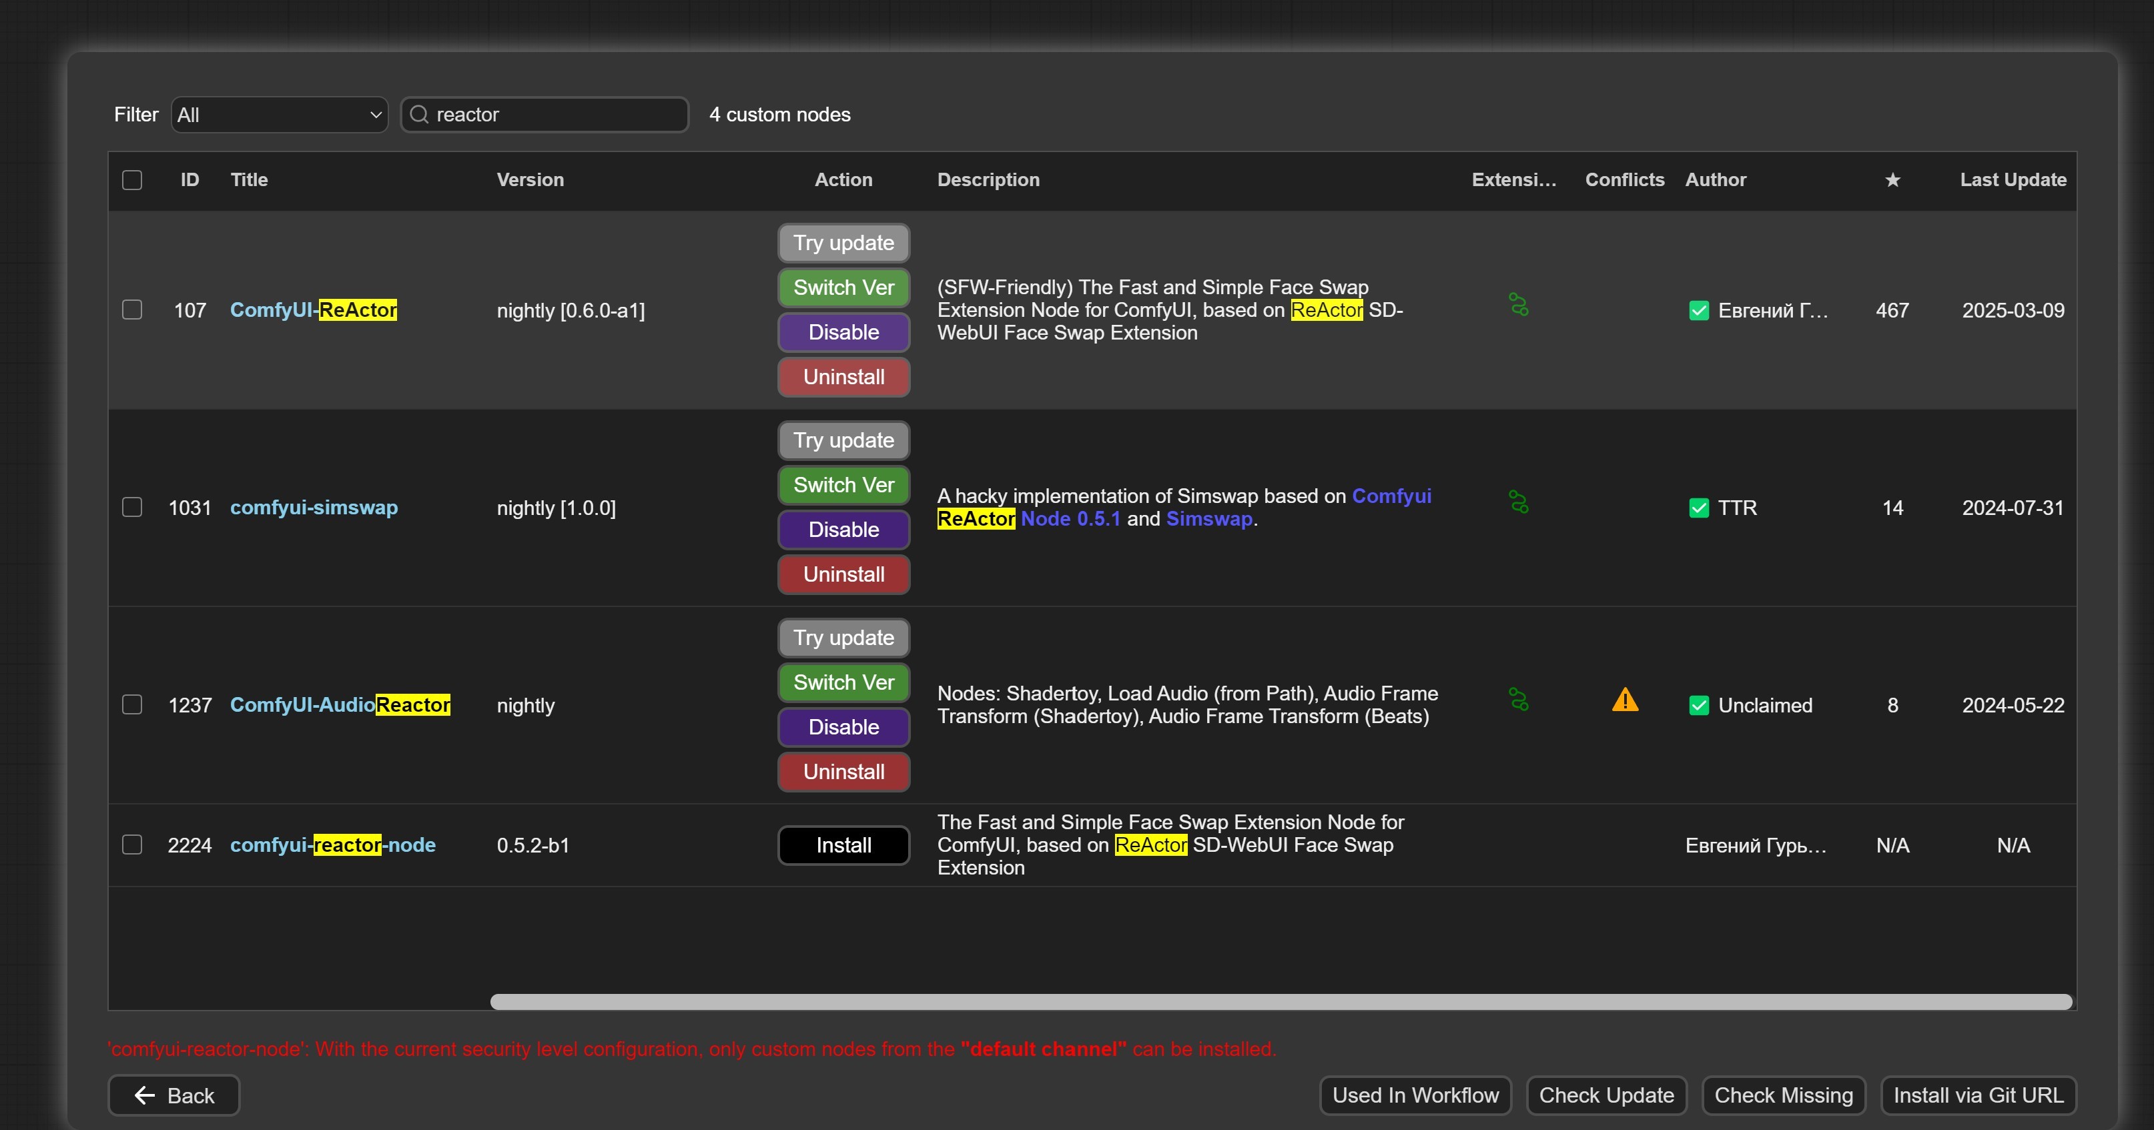Click the horizontal scrollbar of the table
Viewport: 2154px width, 1130px height.
(1281, 1001)
